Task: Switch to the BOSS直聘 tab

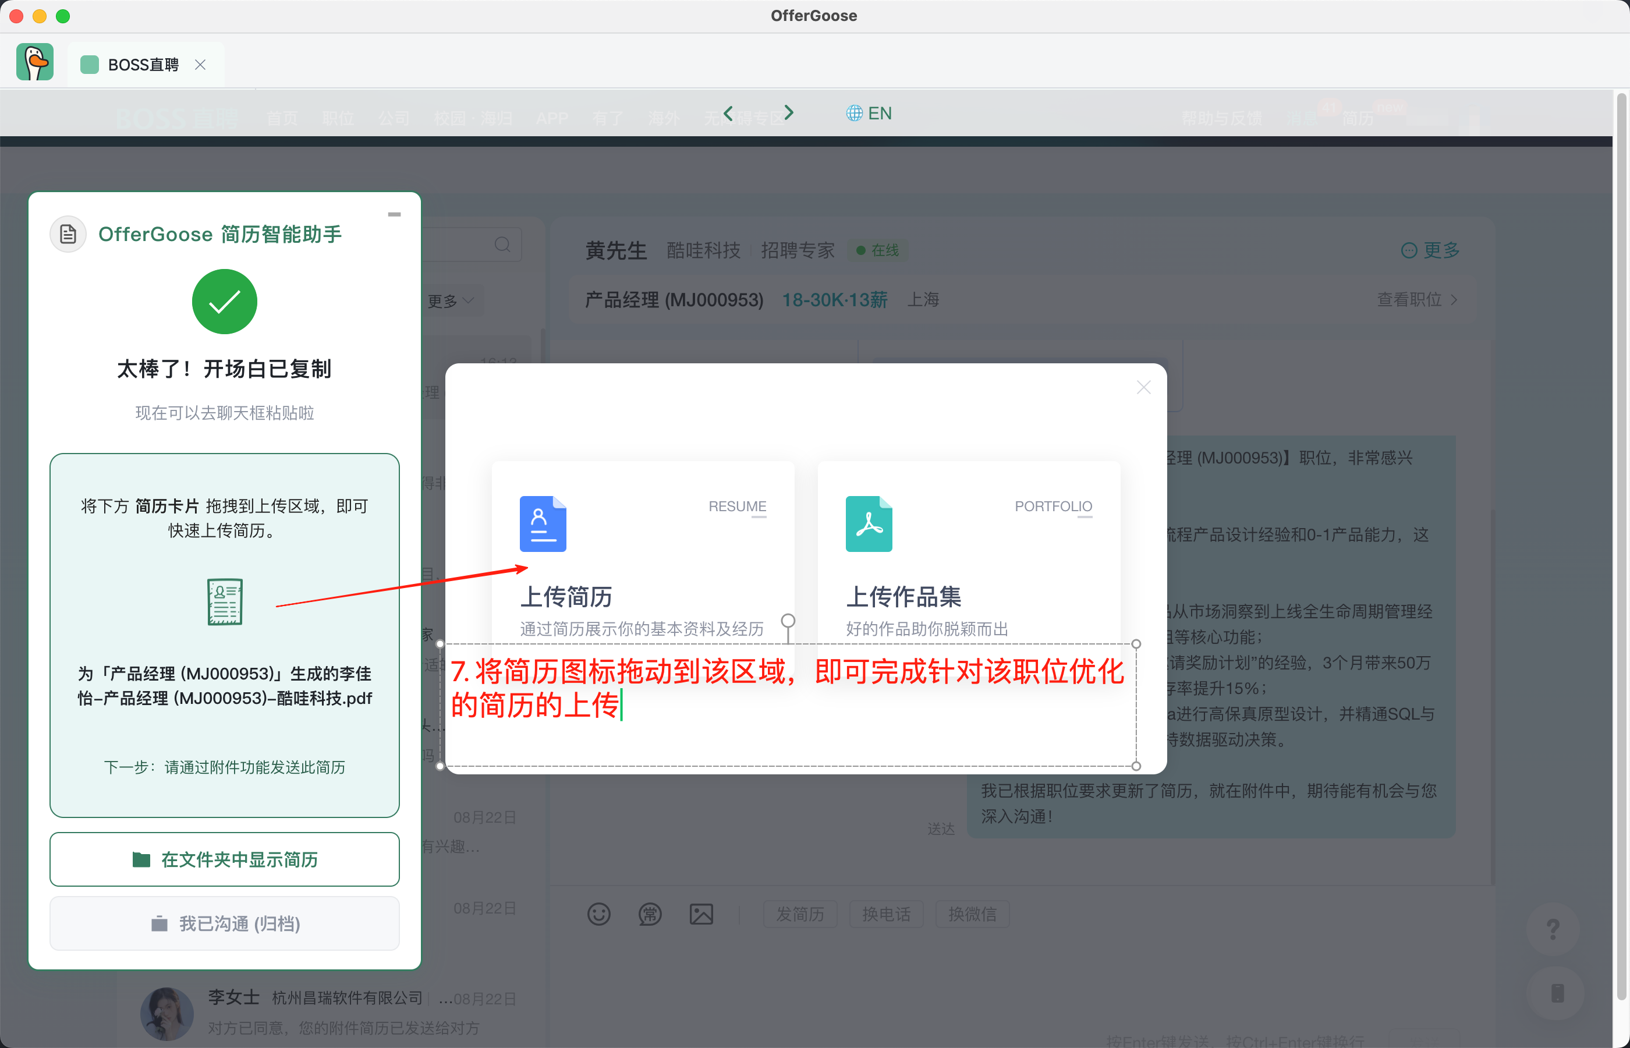Action: coord(143,65)
